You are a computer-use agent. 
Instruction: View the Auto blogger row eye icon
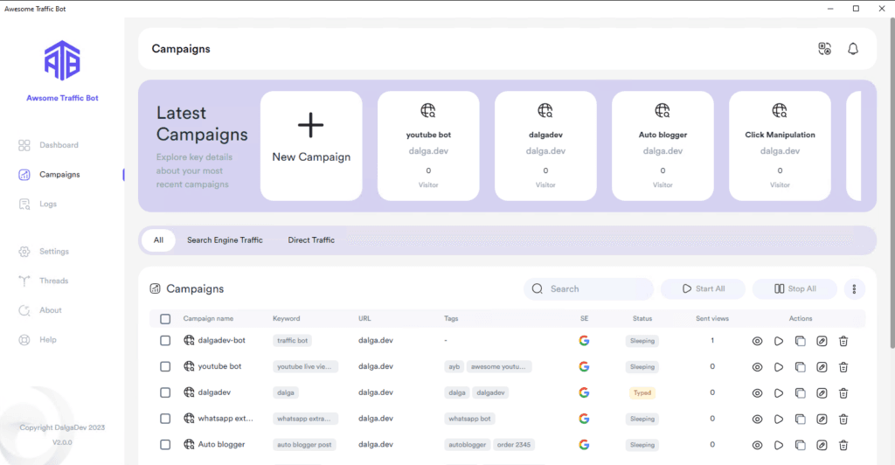point(757,445)
